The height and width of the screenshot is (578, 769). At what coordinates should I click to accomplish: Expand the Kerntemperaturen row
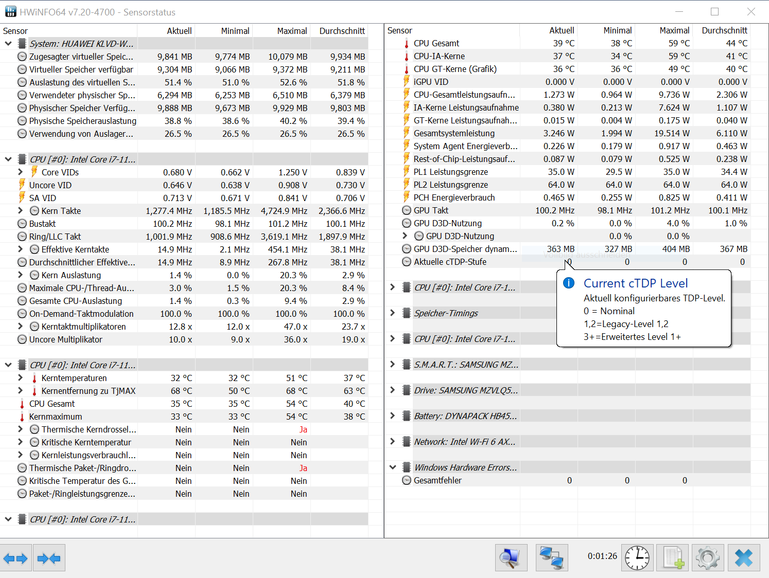(x=21, y=377)
